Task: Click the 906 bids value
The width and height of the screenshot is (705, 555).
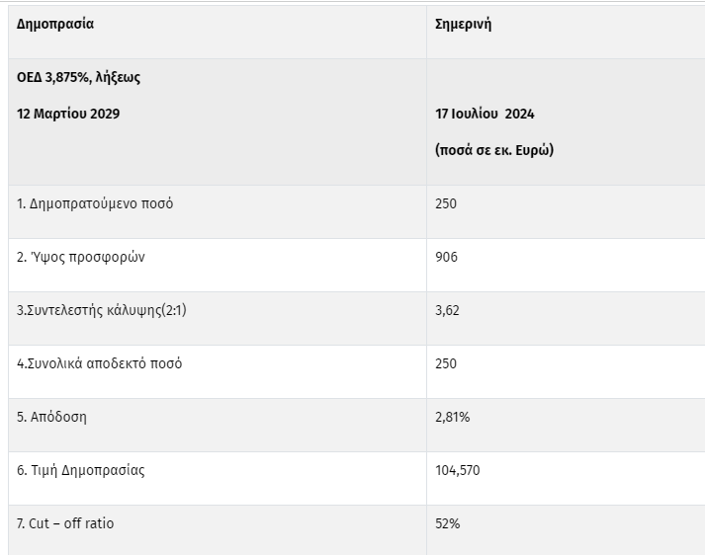Action: [447, 257]
